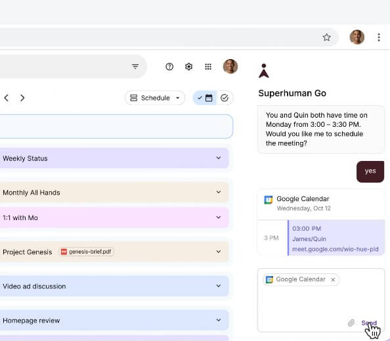
Task: Expand the Project Genesis event
Action: (219, 252)
